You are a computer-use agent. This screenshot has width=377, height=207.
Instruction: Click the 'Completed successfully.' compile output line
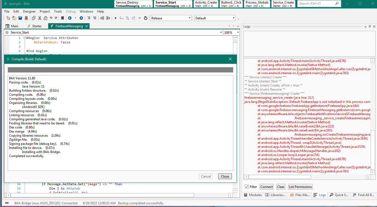27,156
